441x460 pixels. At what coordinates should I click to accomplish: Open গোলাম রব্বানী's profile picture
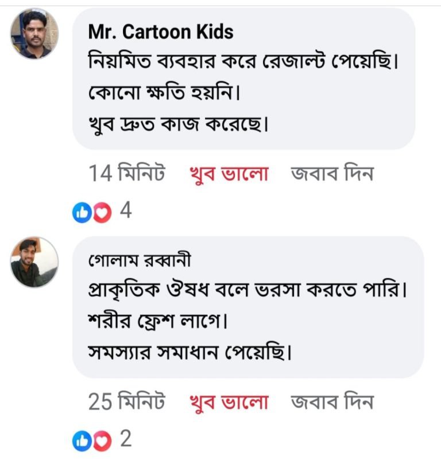(34, 262)
